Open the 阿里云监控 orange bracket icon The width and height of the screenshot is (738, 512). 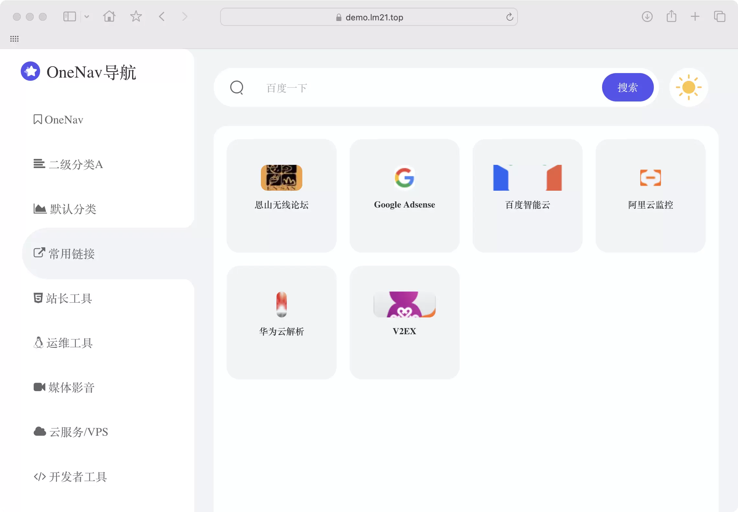651,178
